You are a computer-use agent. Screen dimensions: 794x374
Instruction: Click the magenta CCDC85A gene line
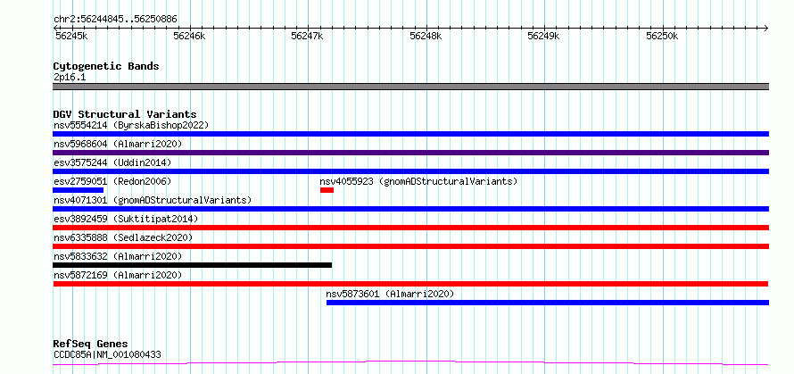click(410, 362)
